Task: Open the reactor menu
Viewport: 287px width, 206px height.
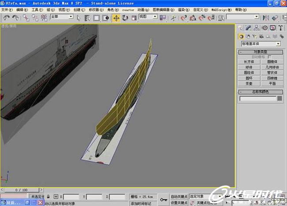Action: pos(128,10)
